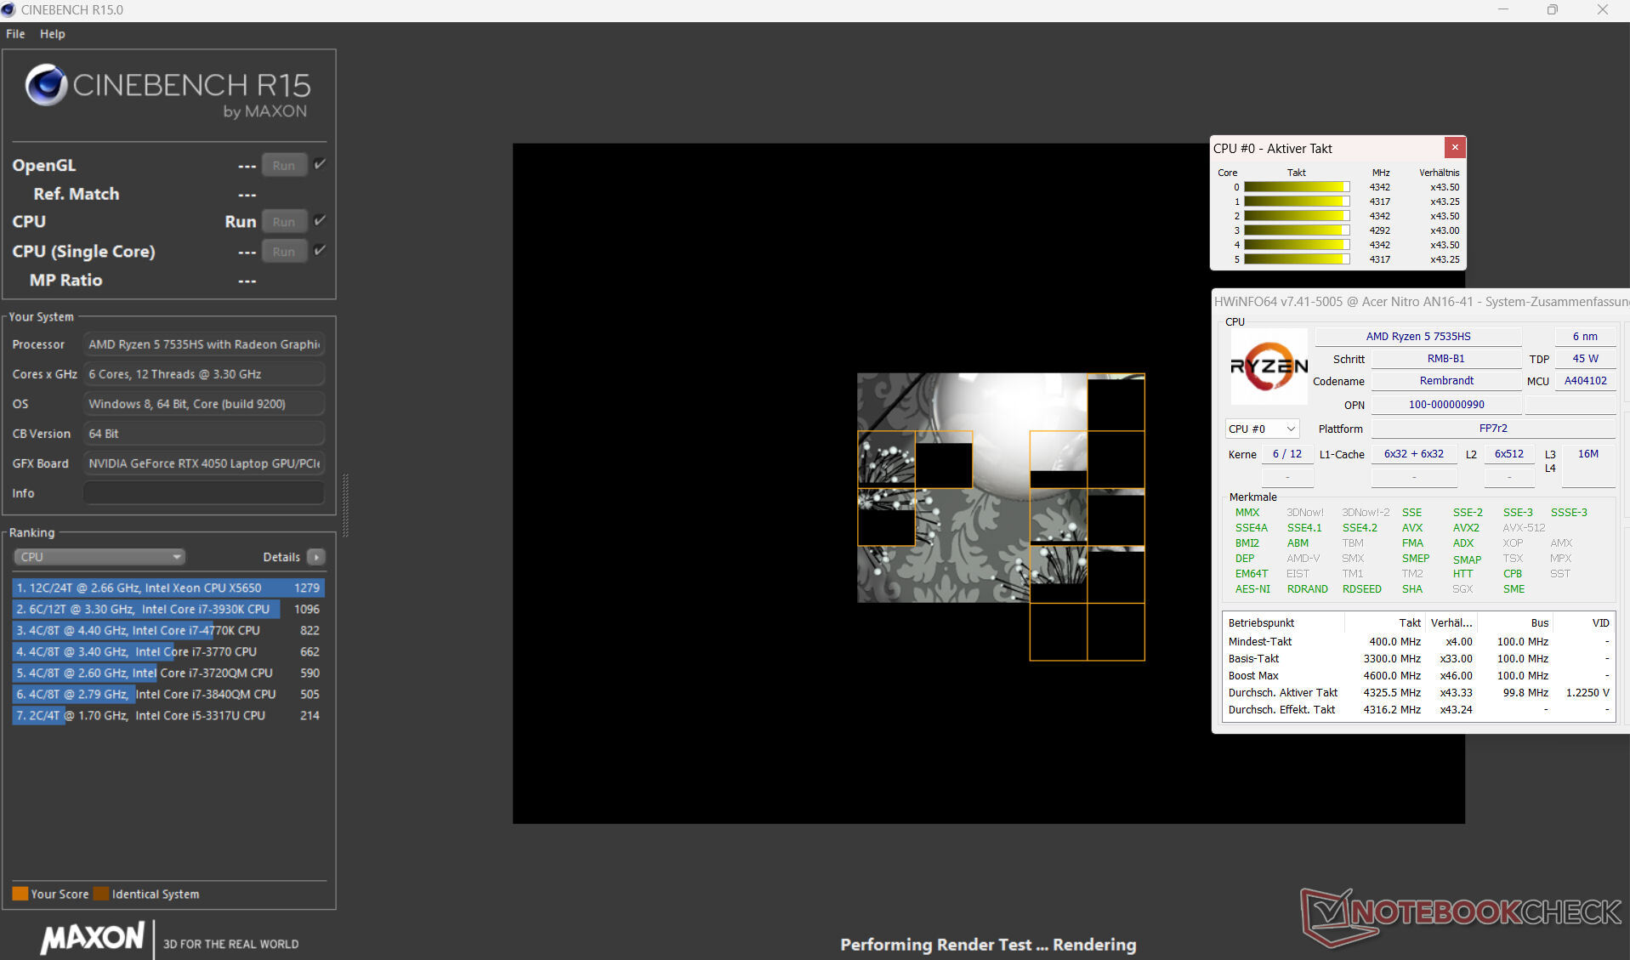Click the Cores x GHz field value
Viewport: 1630px width, 960px height.
click(204, 374)
